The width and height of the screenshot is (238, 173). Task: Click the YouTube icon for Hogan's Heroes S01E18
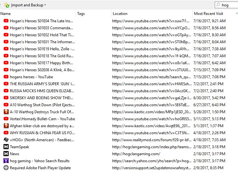click(6, 56)
